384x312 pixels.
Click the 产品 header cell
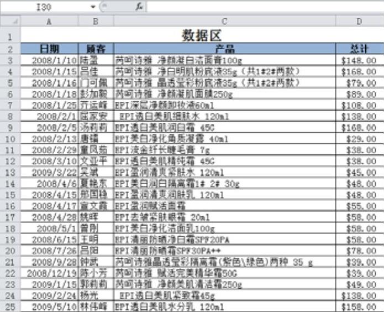[x=224, y=49]
